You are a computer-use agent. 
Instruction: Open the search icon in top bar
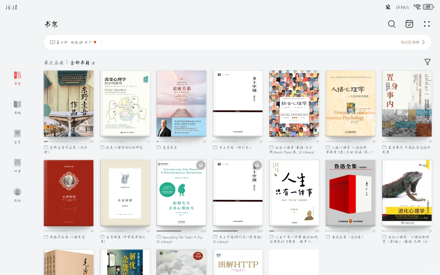(392, 24)
